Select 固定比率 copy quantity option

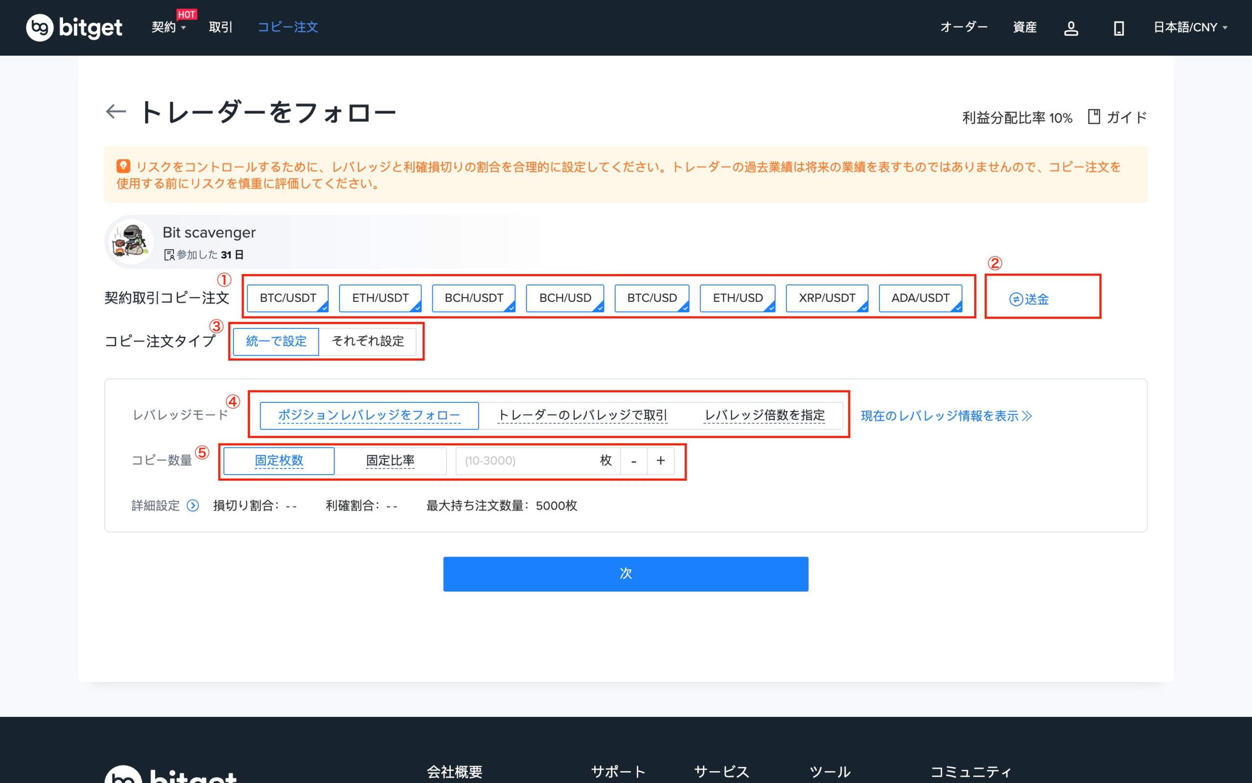point(390,461)
